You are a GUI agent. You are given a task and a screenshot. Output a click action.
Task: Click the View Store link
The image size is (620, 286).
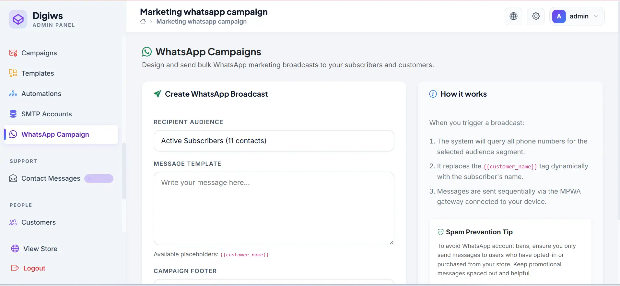click(40, 249)
